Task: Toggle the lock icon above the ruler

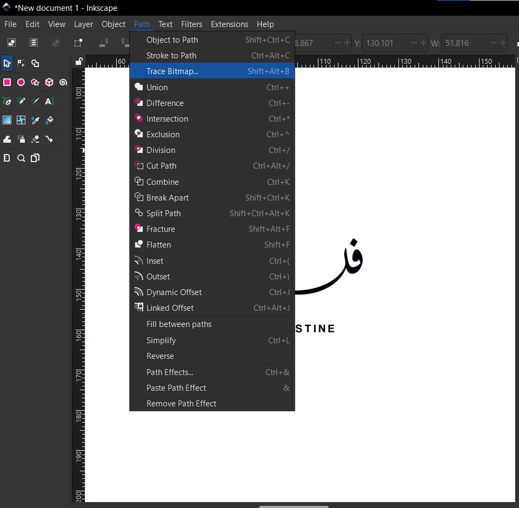Action: point(79,62)
